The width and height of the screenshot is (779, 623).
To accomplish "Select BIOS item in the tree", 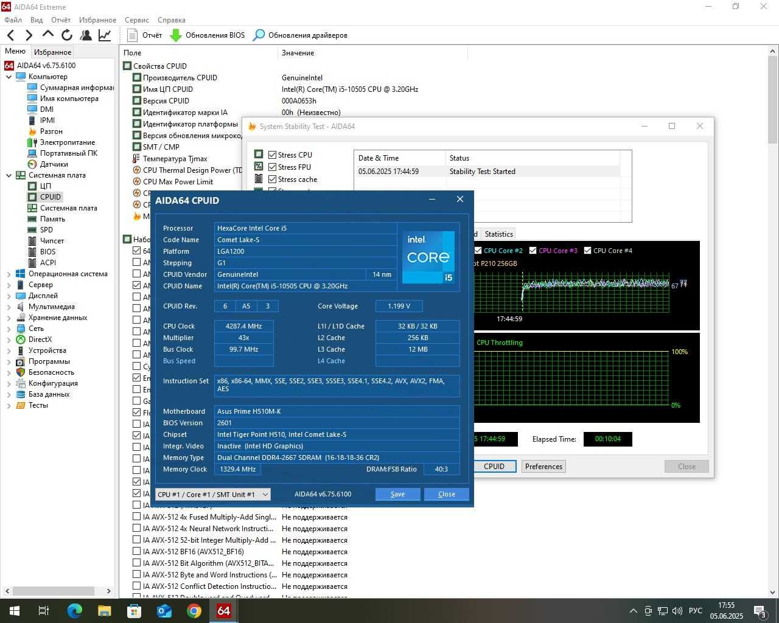I will [41, 252].
